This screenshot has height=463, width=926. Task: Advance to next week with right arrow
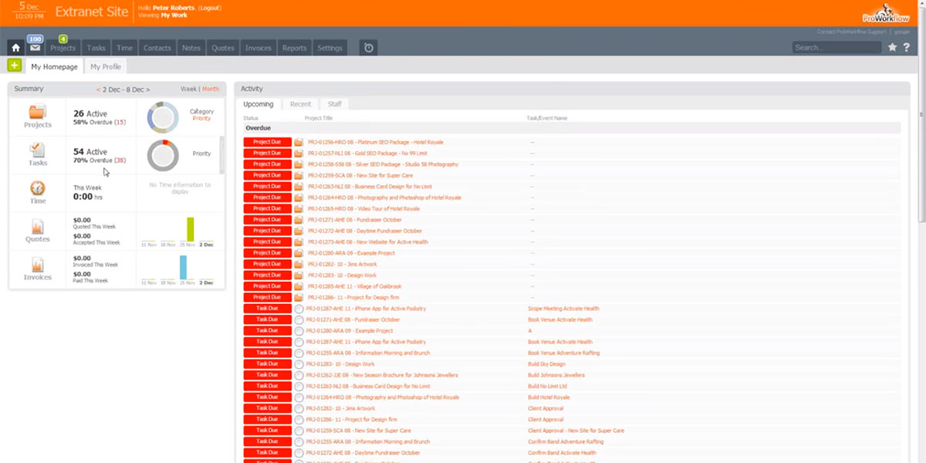point(147,90)
